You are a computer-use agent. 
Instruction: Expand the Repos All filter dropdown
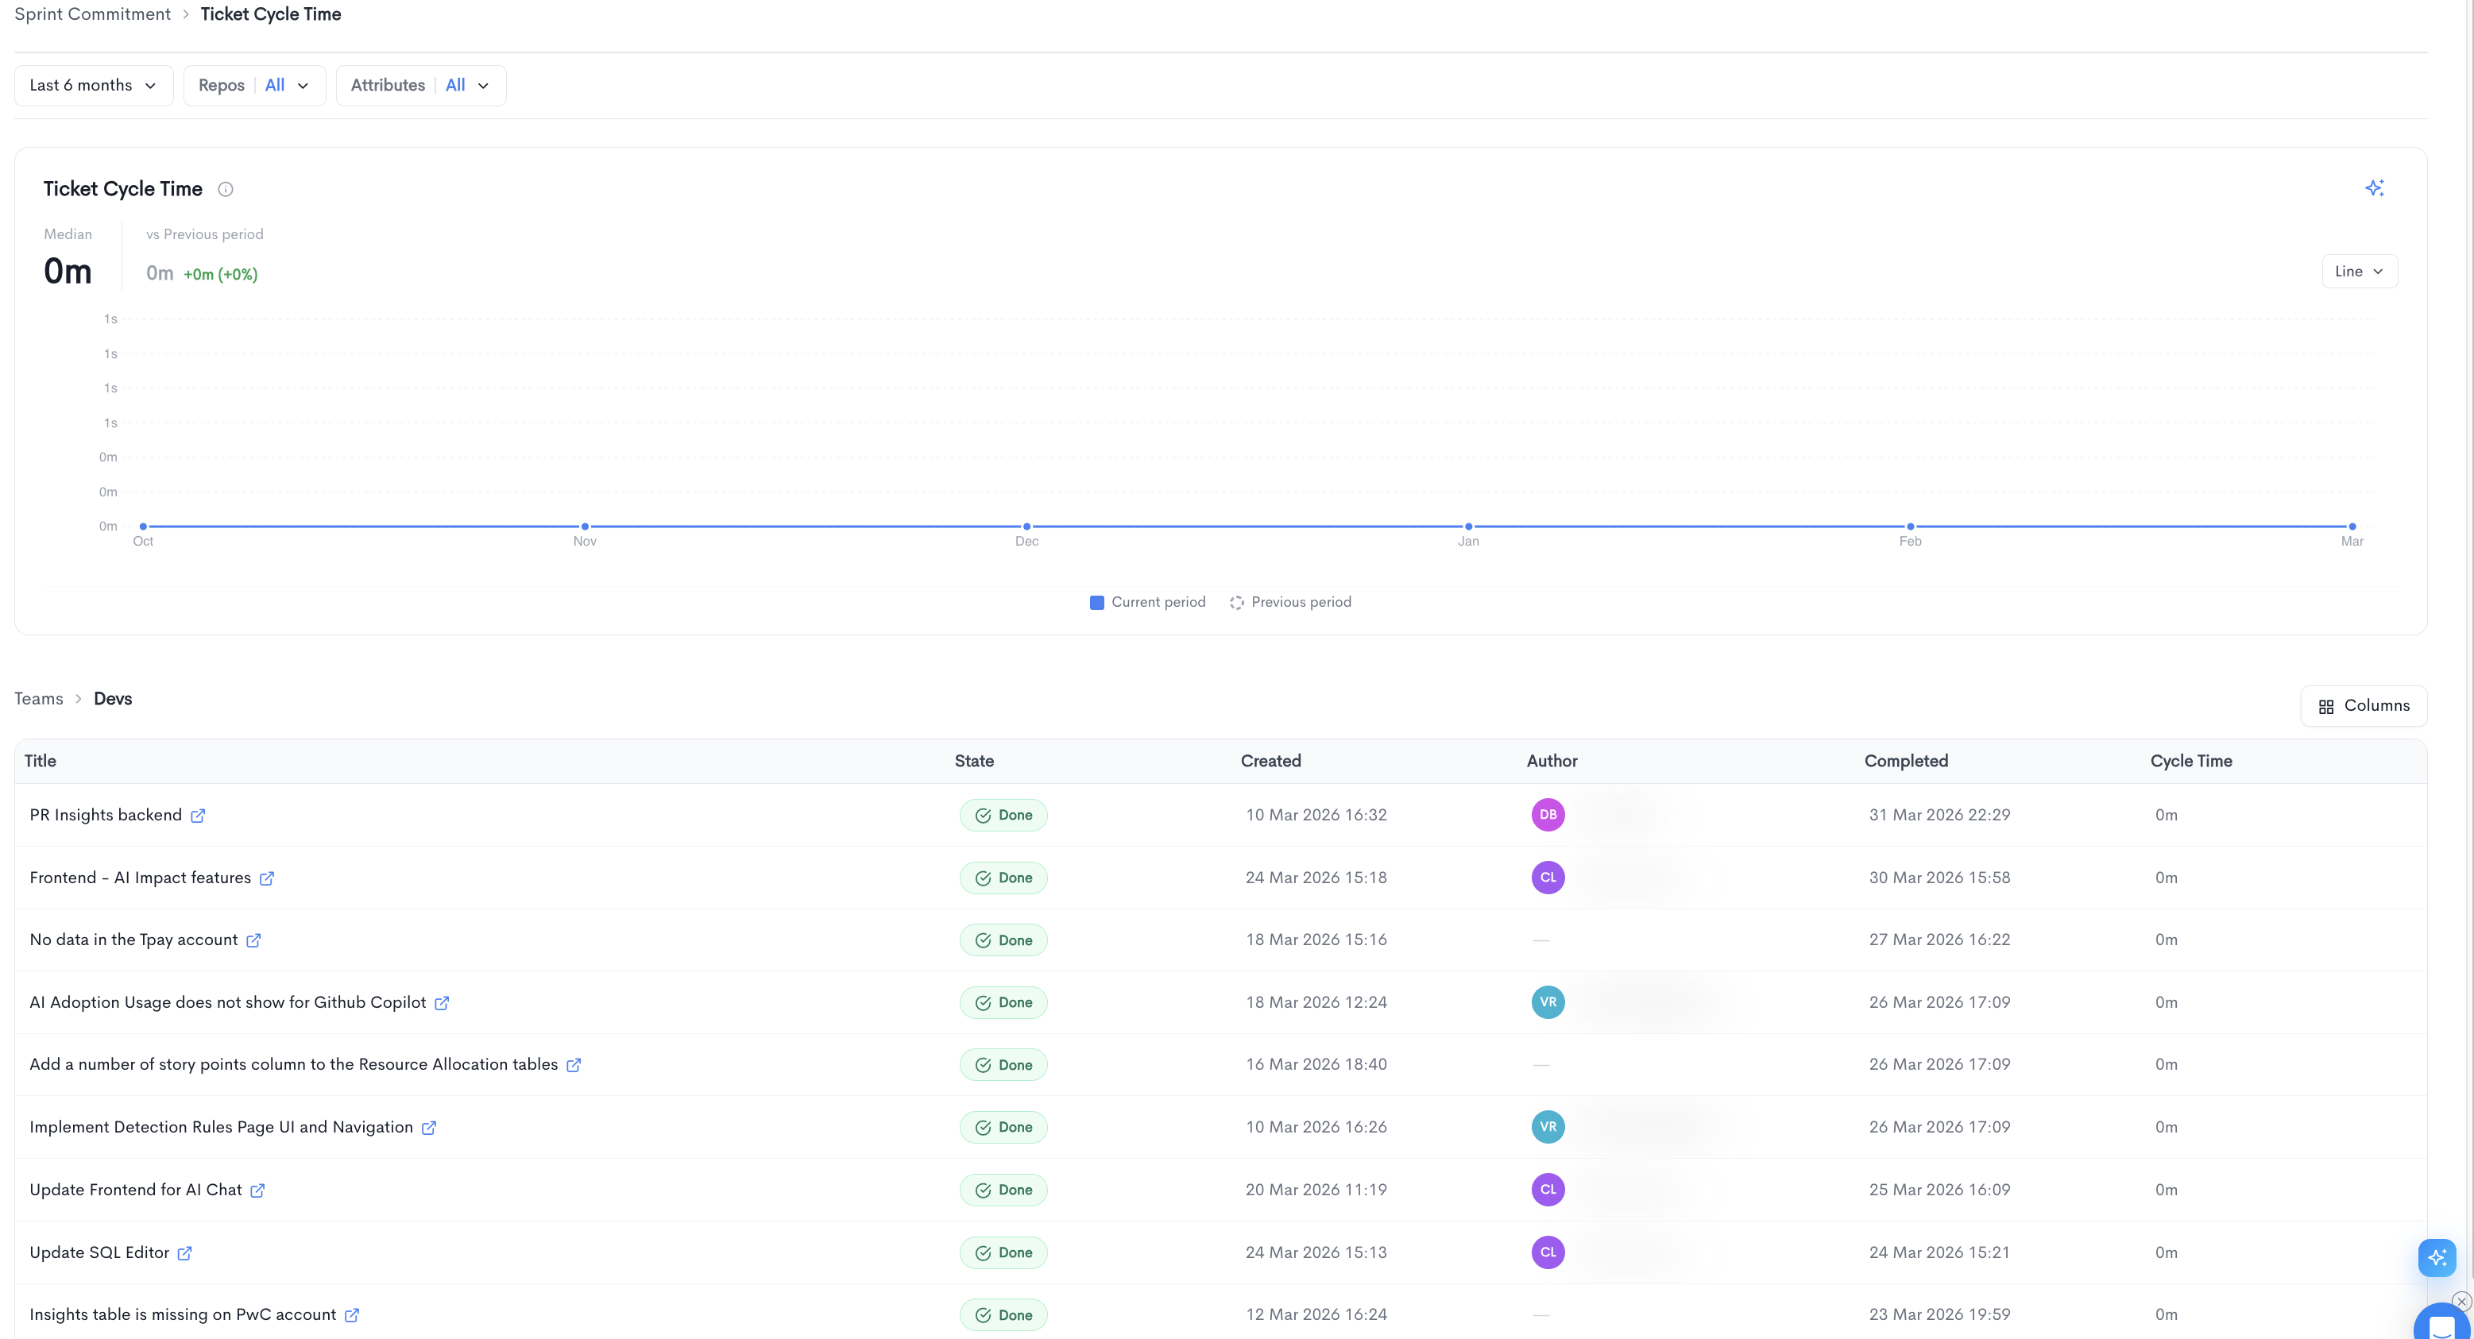point(254,86)
